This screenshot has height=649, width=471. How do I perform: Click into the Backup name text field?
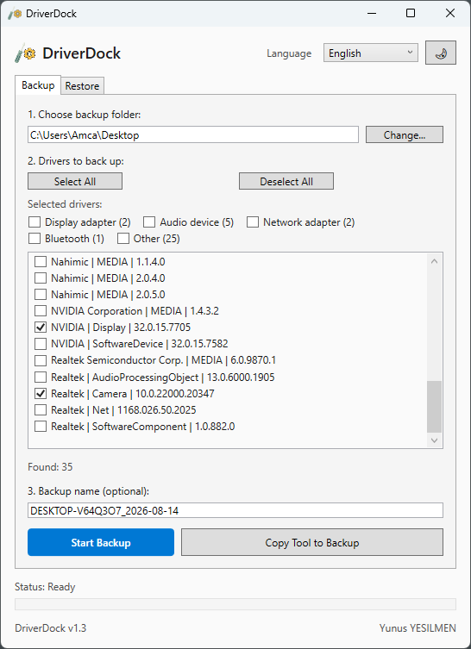coord(235,510)
